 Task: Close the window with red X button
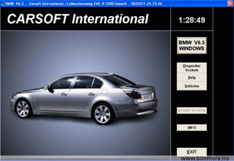coord(230,3)
